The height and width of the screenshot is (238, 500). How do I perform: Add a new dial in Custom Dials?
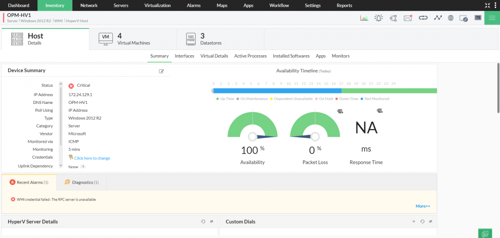pyautogui.click(x=414, y=222)
